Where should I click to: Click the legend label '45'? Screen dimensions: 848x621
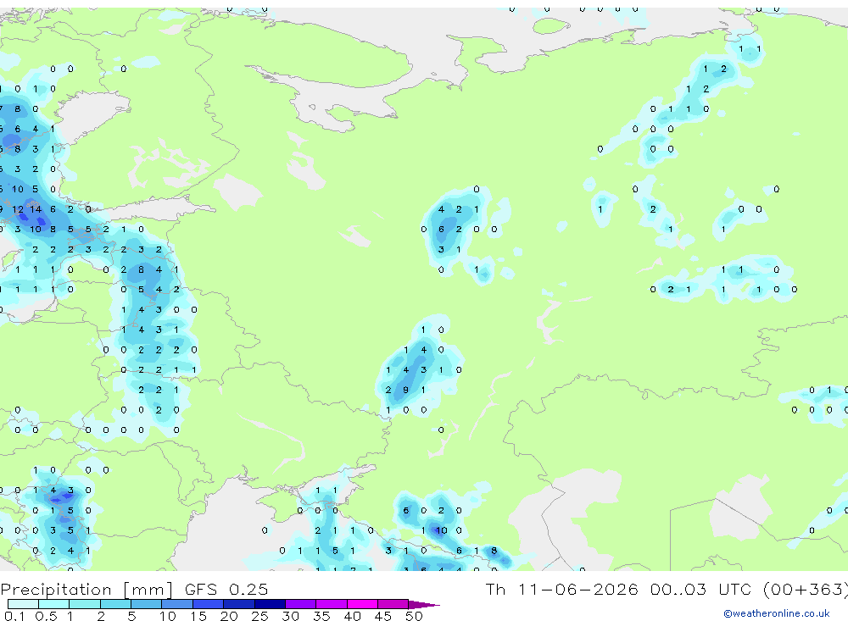coord(383,616)
